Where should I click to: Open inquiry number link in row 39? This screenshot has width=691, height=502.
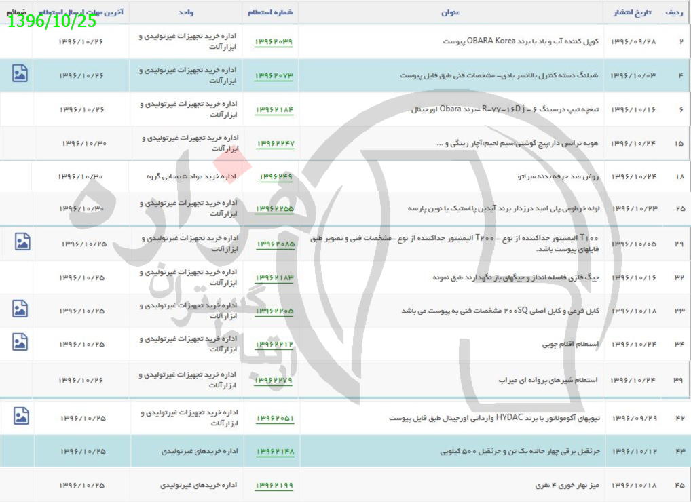(274, 381)
